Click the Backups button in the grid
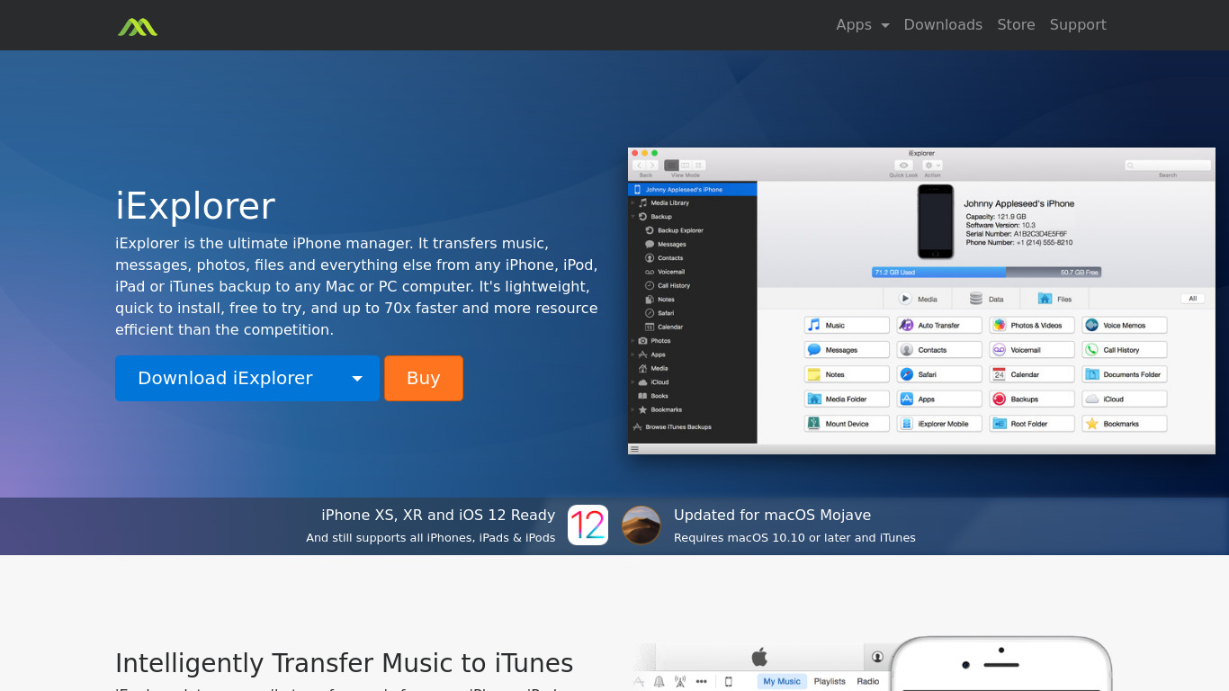 coord(1032,399)
